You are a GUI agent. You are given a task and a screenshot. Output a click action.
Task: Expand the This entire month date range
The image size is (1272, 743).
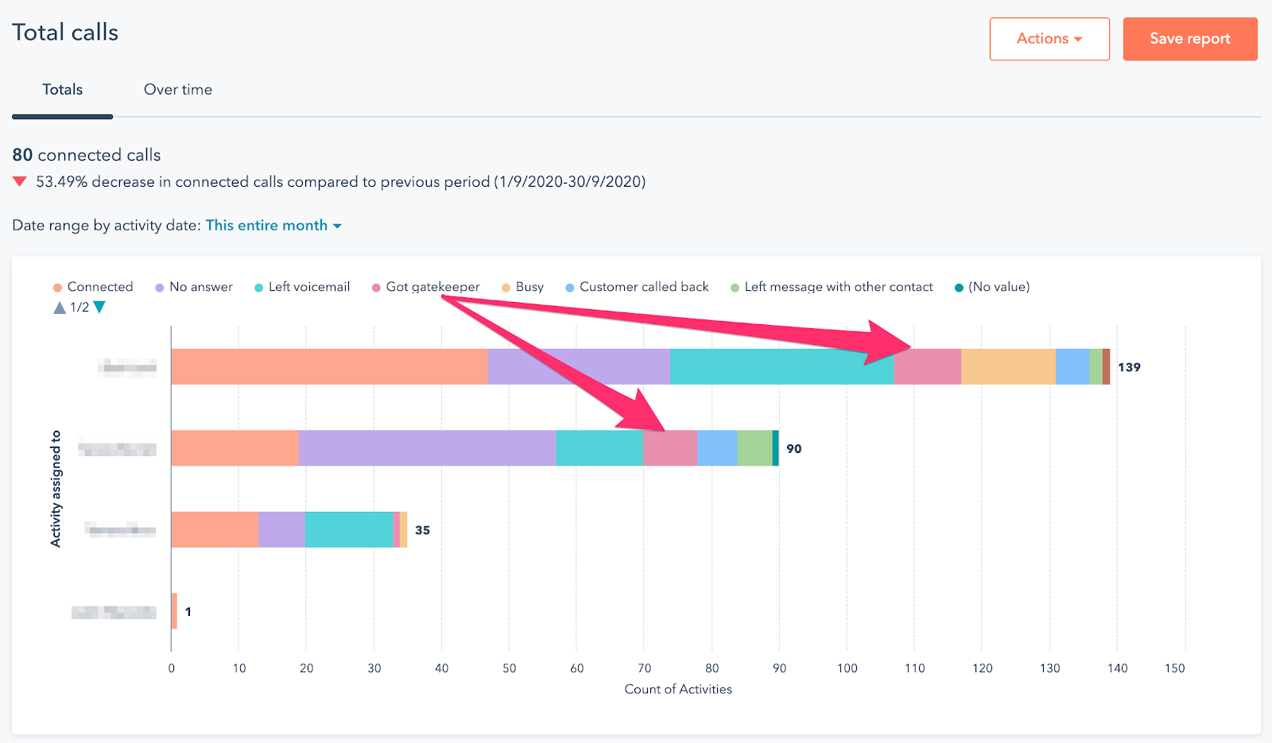pos(273,226)
